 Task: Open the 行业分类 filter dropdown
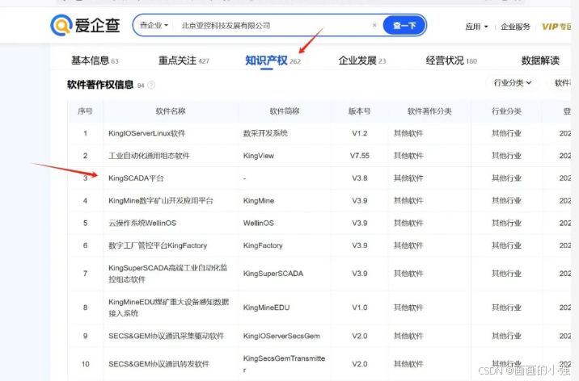[x=512, y=83]
